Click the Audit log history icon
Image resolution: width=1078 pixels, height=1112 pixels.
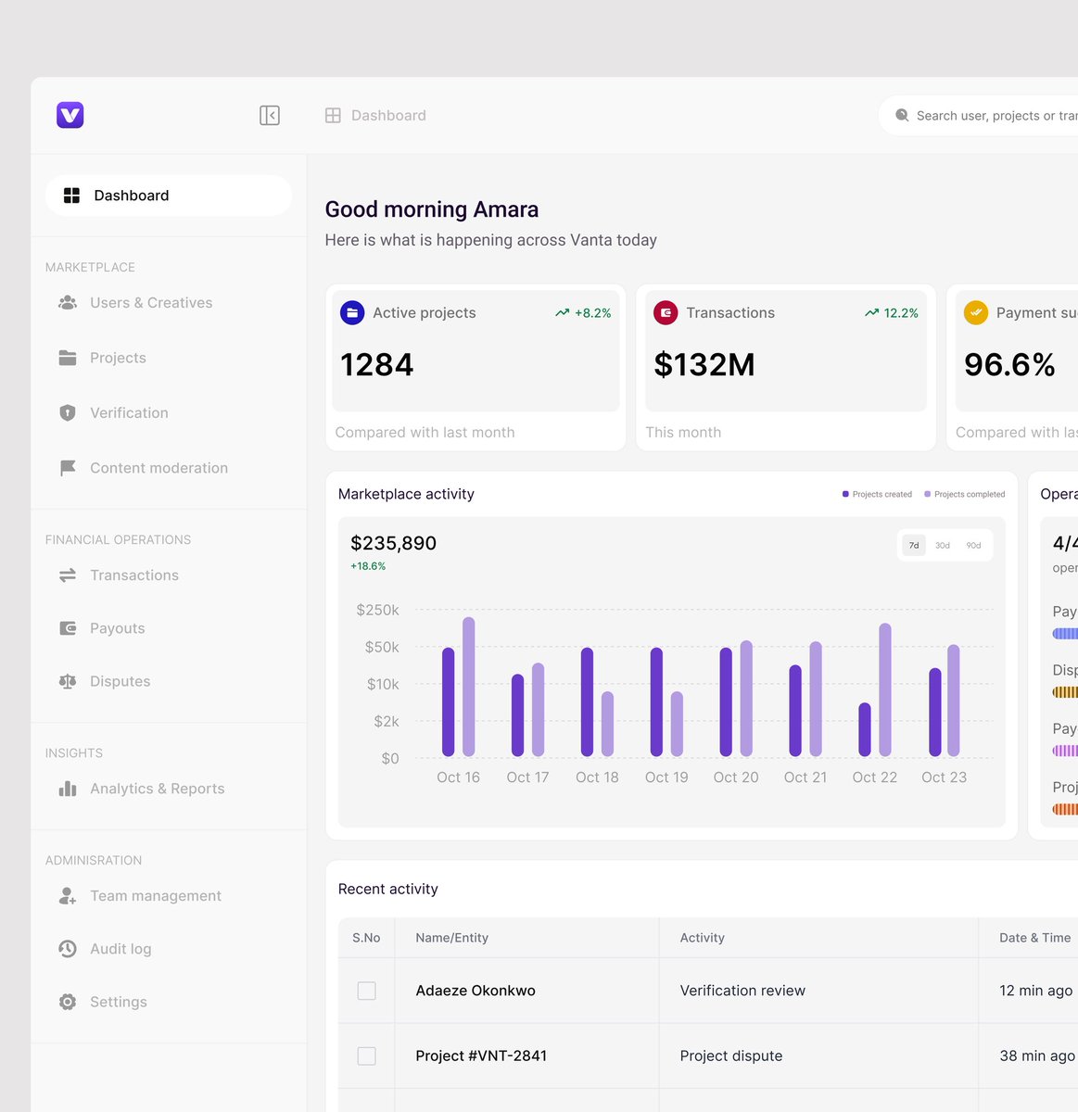click(x=68, y=949)
